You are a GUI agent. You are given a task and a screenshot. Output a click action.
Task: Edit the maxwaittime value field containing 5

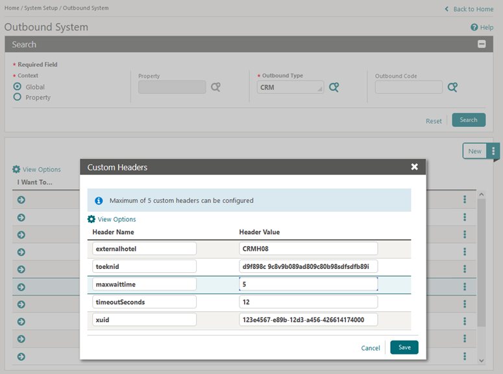click(x=308, y=285)
